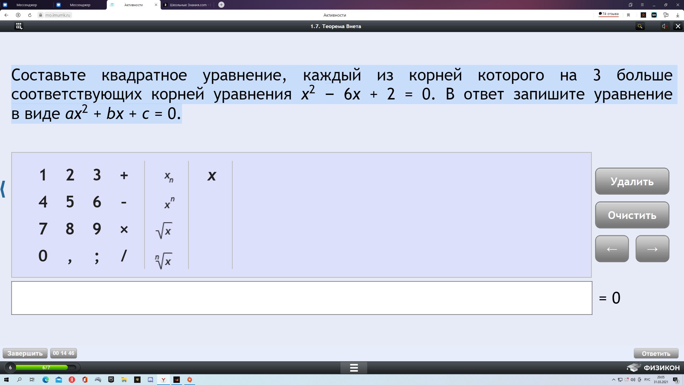Click the answer input field

tap(301, 298)
